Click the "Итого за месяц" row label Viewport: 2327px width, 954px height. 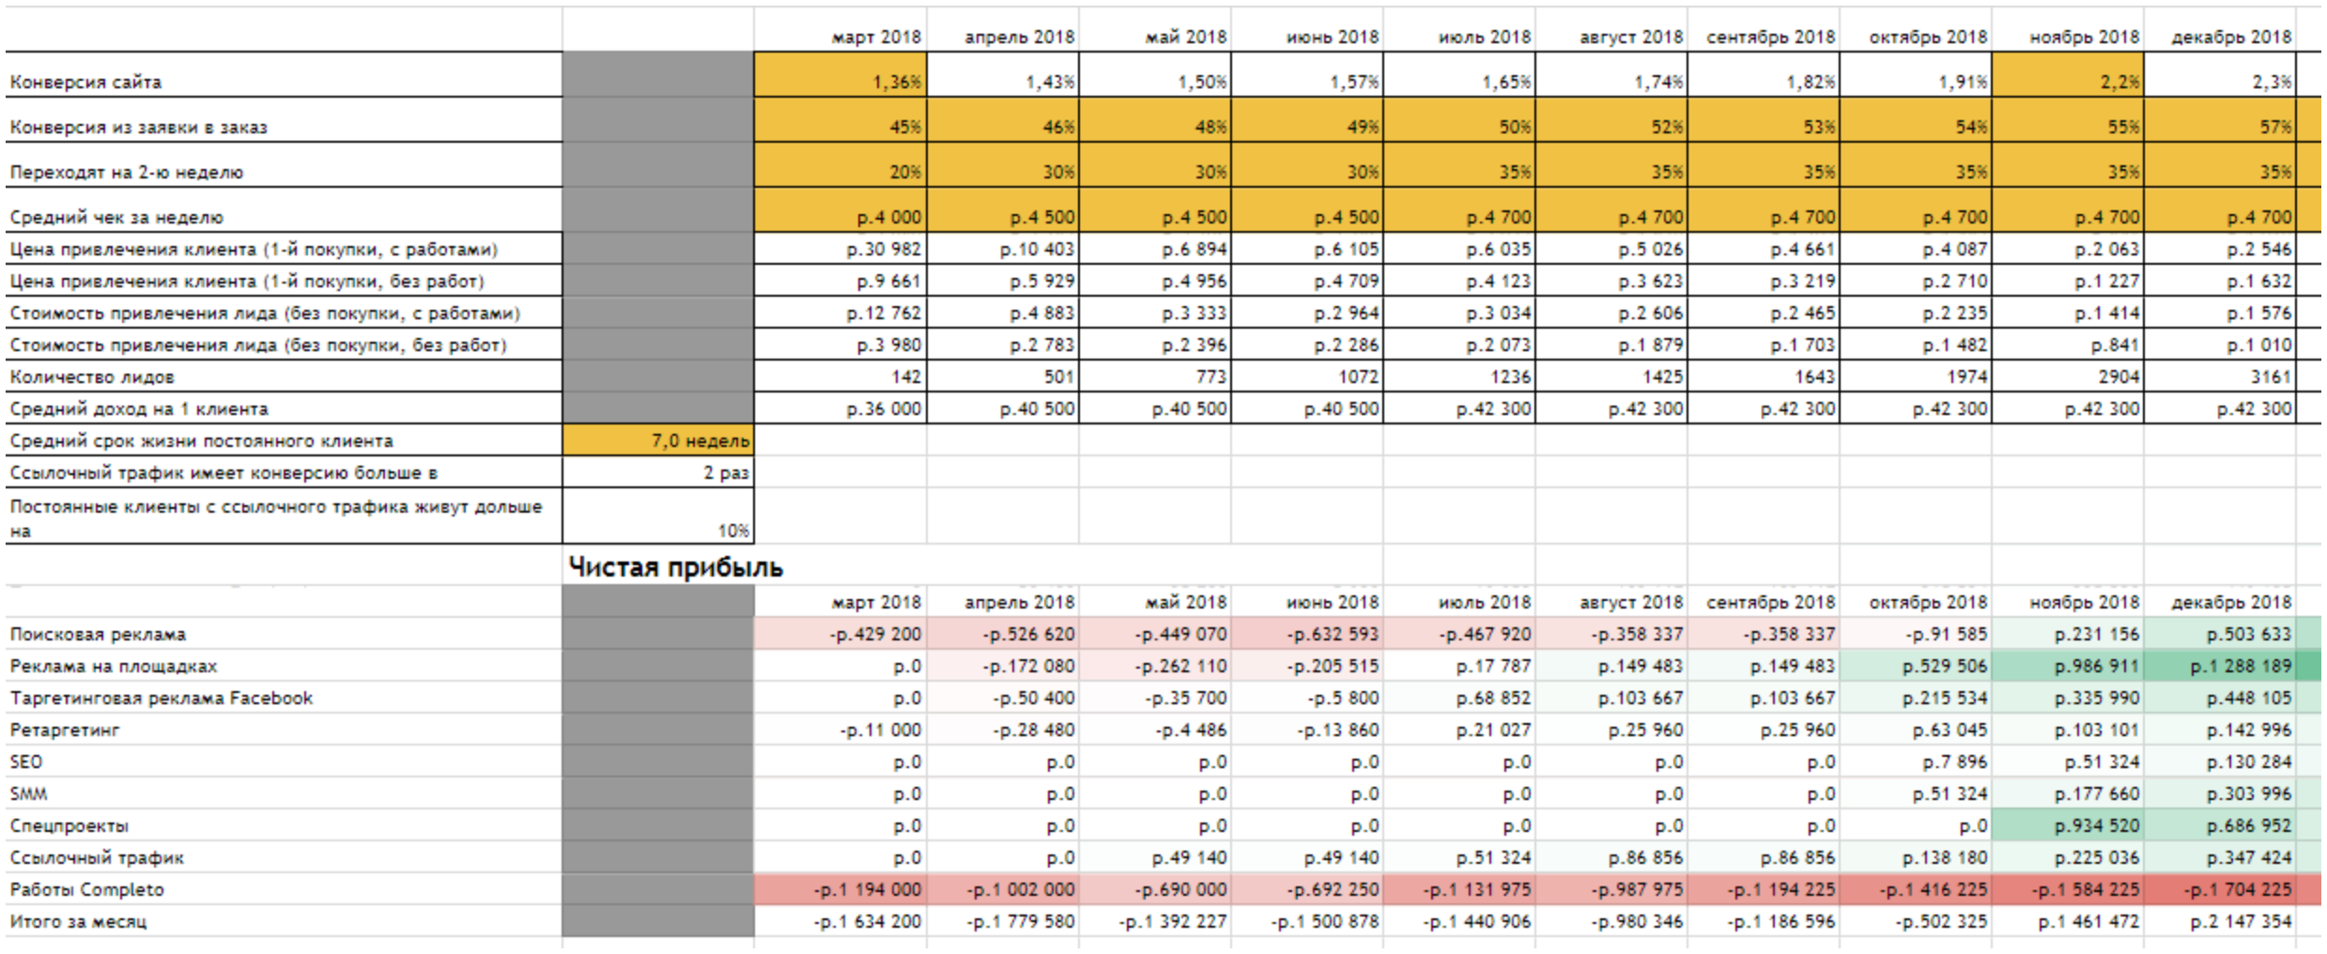tap(78, 921)
